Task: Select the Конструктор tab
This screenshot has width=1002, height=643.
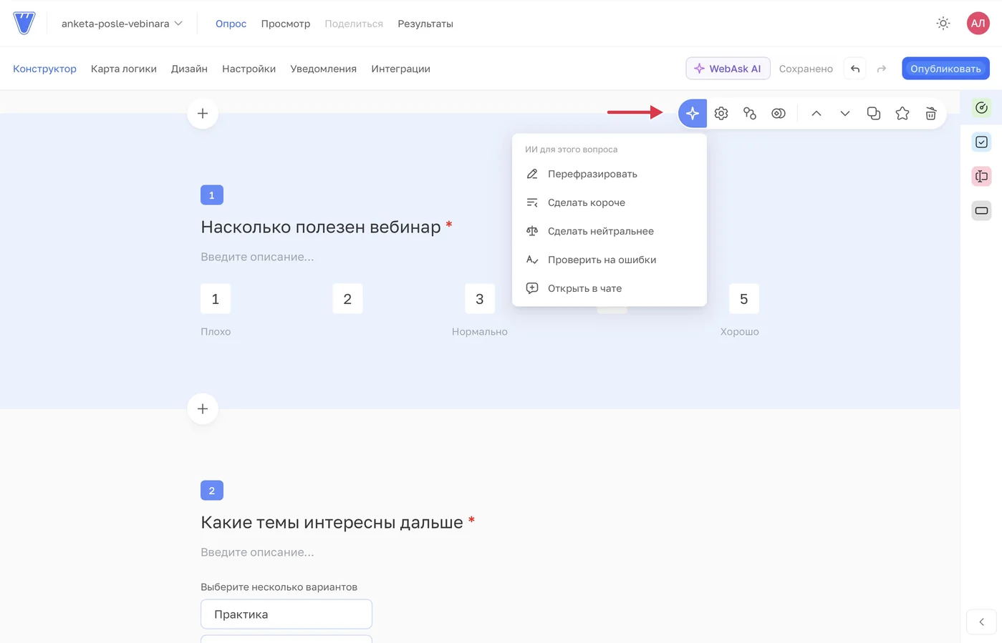Action: tap(44, 69)
